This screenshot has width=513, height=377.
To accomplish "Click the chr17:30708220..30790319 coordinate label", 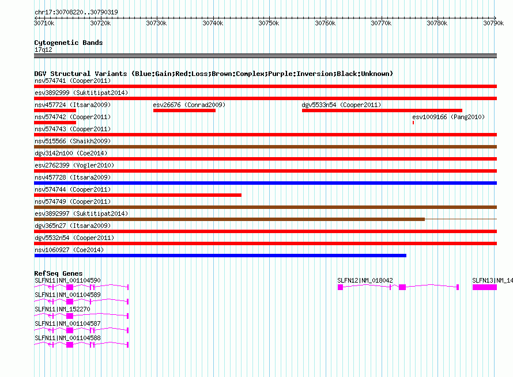I will point(76,12).
